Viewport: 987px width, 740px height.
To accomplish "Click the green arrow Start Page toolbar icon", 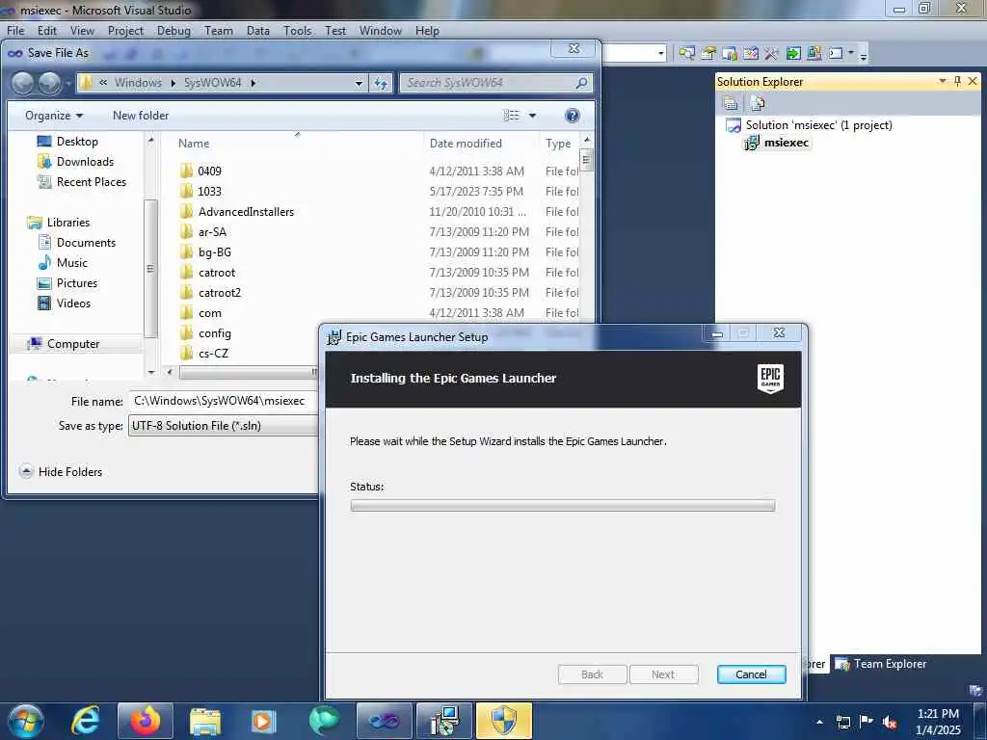I will (x=793, y=54).
